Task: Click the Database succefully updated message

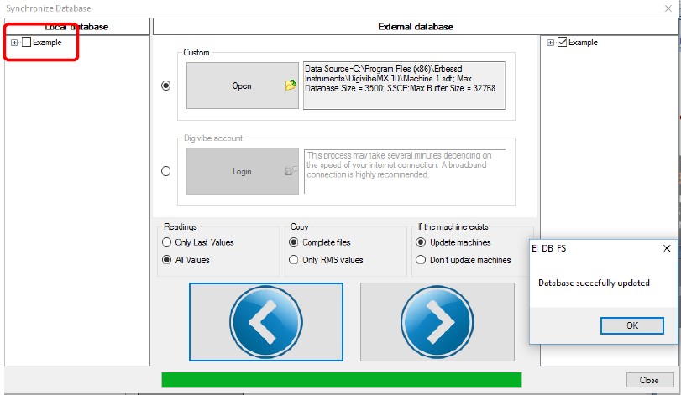Action: (x=594, y=283)
